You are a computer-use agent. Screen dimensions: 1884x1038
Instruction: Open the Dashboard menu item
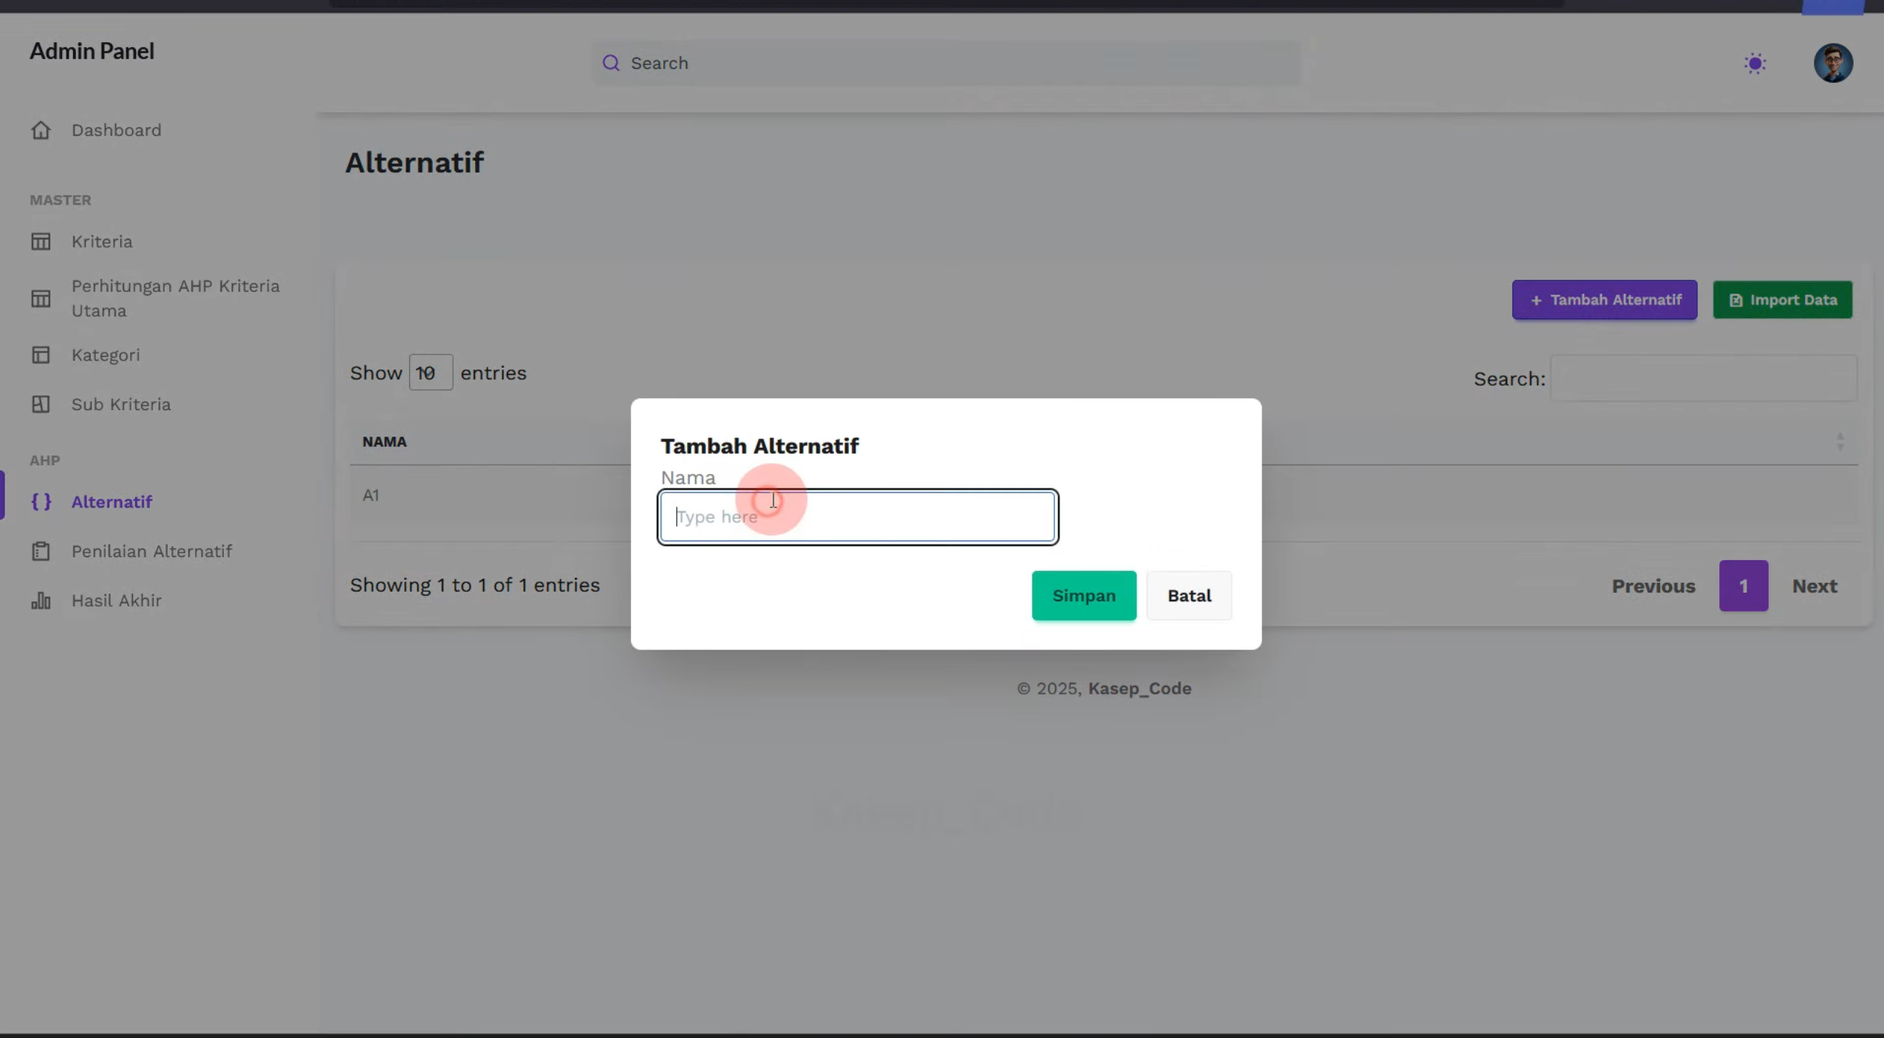click(x=116, y=130)
